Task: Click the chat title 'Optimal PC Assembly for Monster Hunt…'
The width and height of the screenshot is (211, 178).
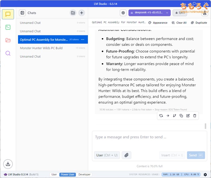Action: (119, 22)
